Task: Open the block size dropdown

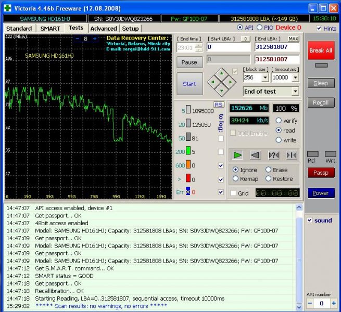Action: (x=265, y=77)
